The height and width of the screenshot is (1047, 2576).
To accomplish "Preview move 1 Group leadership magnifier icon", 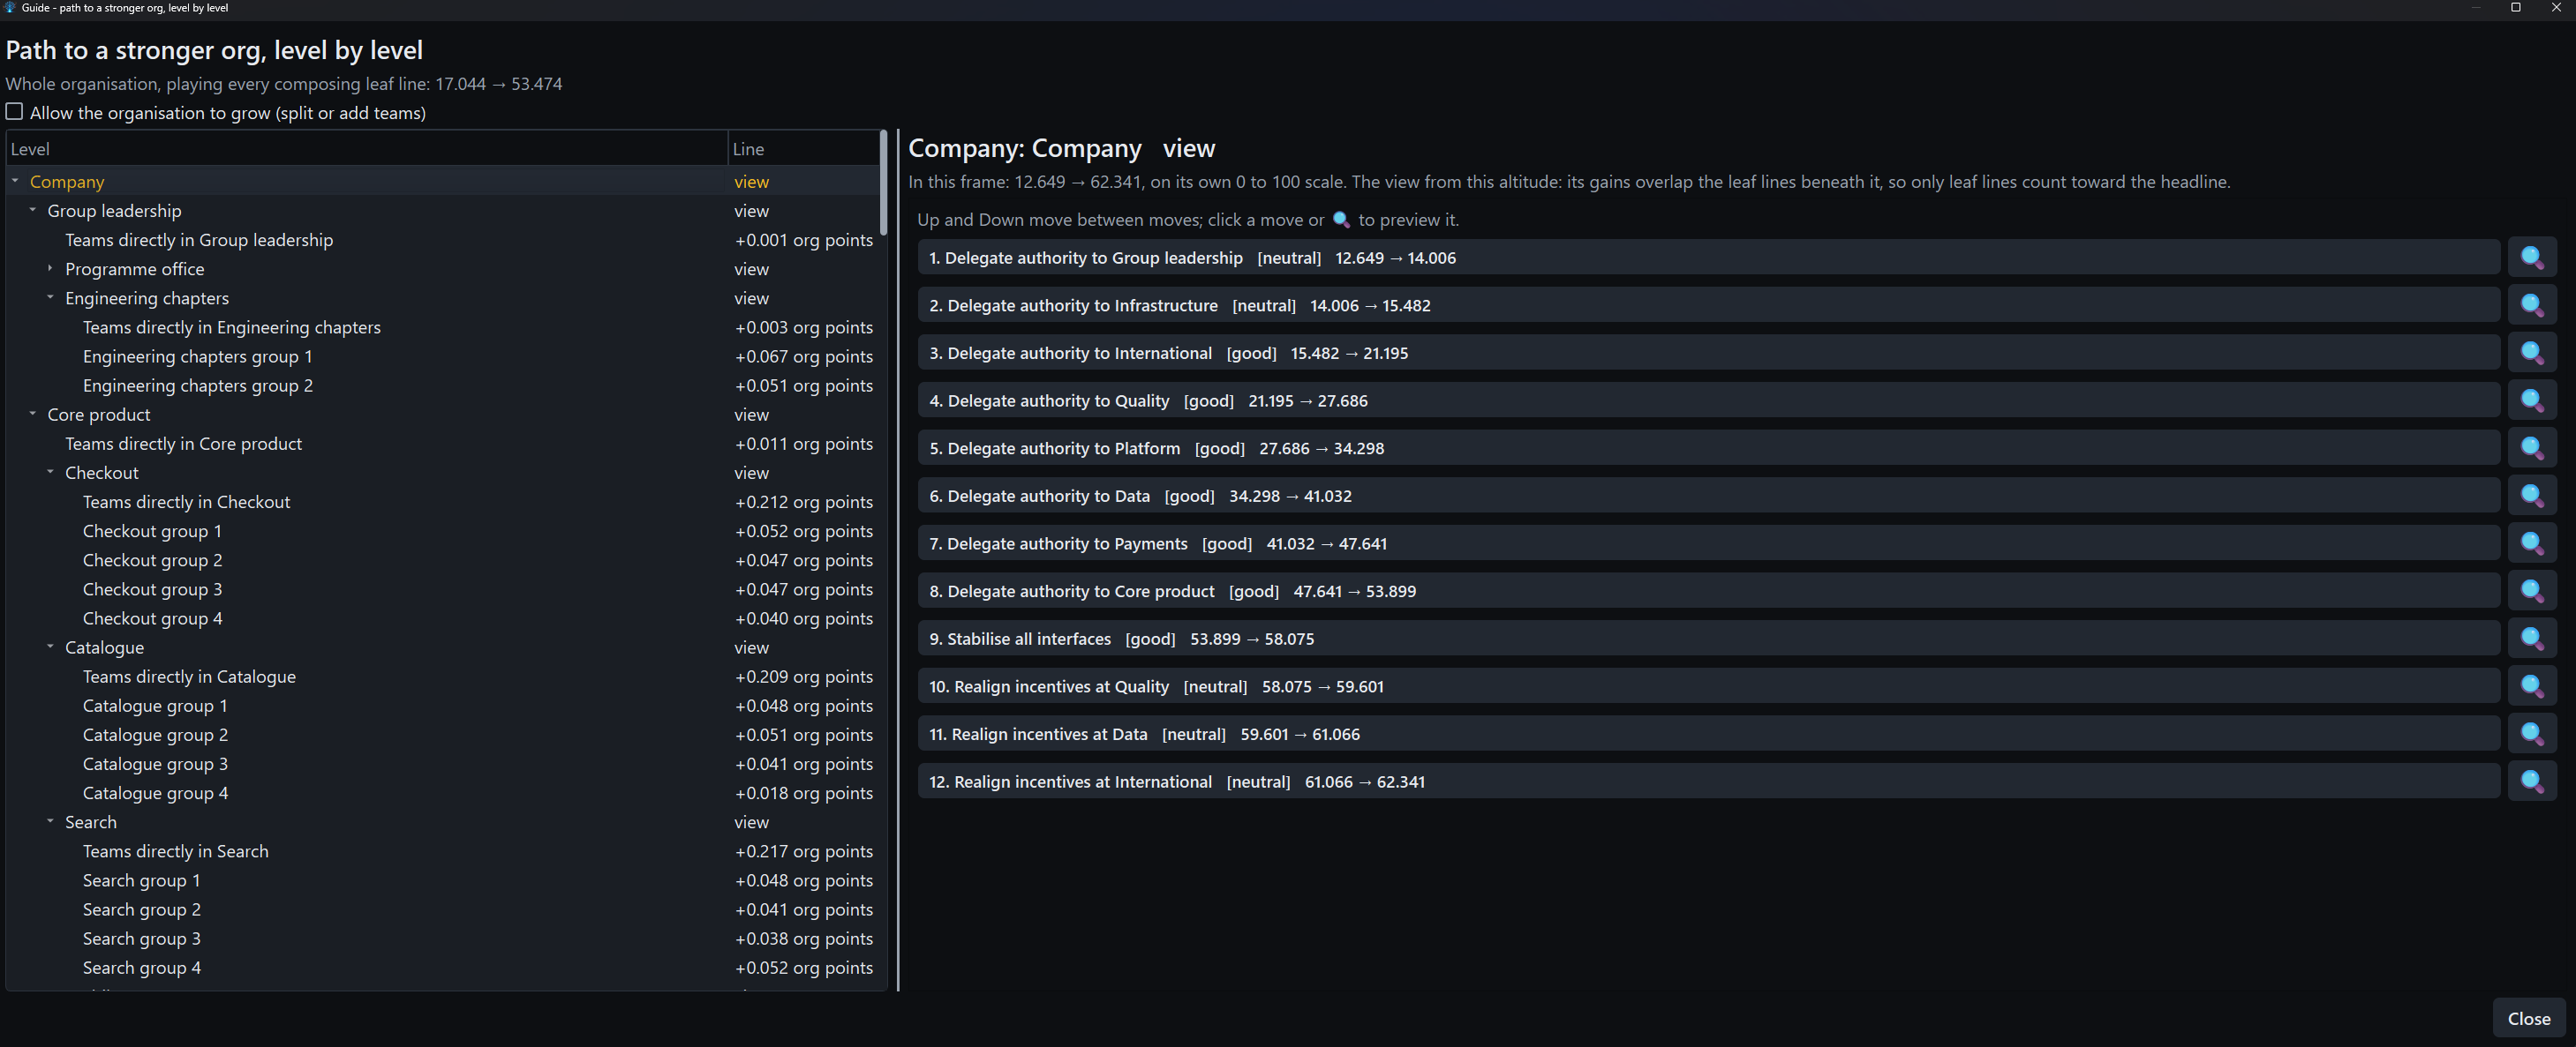I will point(2531,258).
